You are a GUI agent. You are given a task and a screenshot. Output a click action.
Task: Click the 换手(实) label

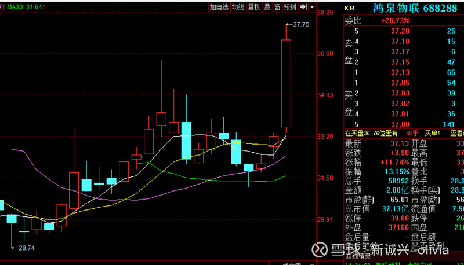(x=426, y=190)
